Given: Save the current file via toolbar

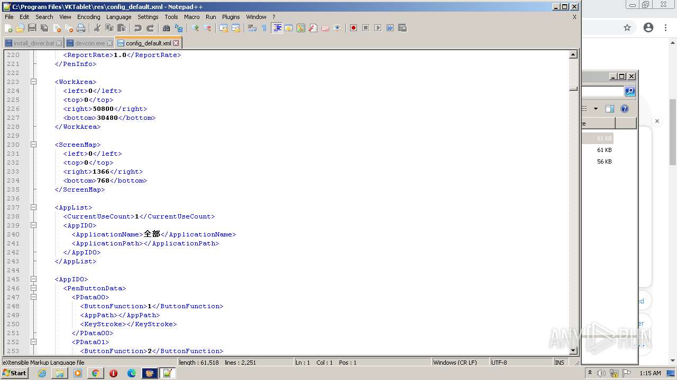Looking at the screenshot, I should point(32,28).
